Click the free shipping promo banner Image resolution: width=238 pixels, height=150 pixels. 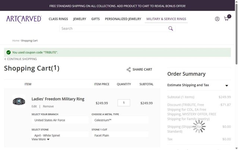pyautogui.click(x=117, y=6)
